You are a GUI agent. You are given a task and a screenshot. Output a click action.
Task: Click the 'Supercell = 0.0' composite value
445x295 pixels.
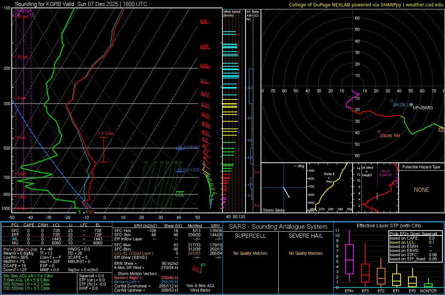(x=91, y=276)
